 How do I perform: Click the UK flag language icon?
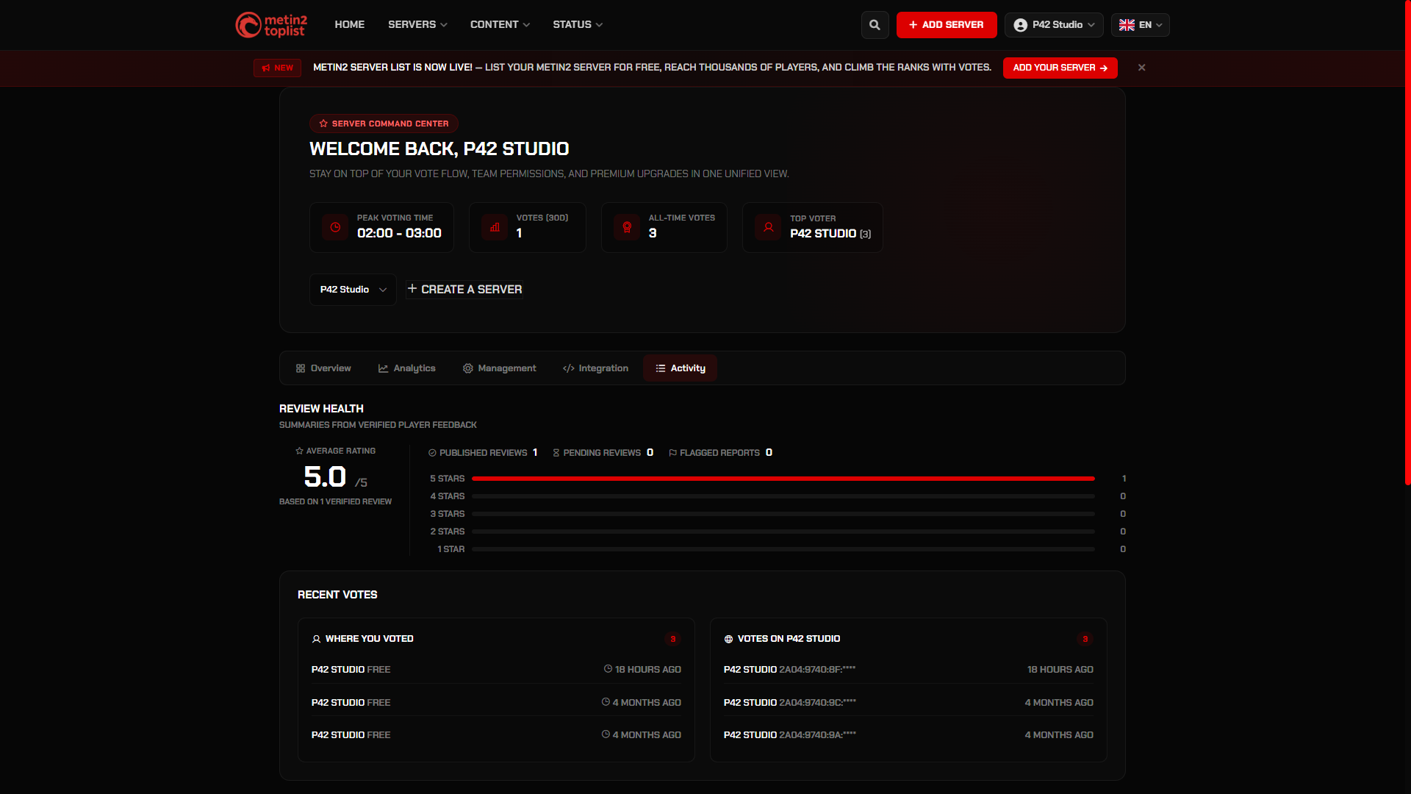coord(1127,25)
